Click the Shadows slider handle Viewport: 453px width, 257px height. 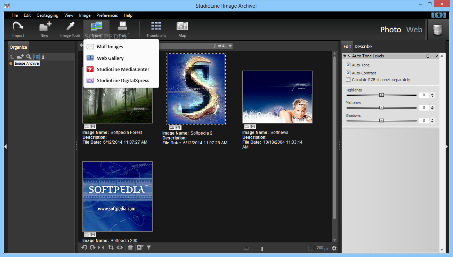[381, 120]
